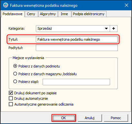
Task: Switch to the Ceny tab
Action: [31, 14]
